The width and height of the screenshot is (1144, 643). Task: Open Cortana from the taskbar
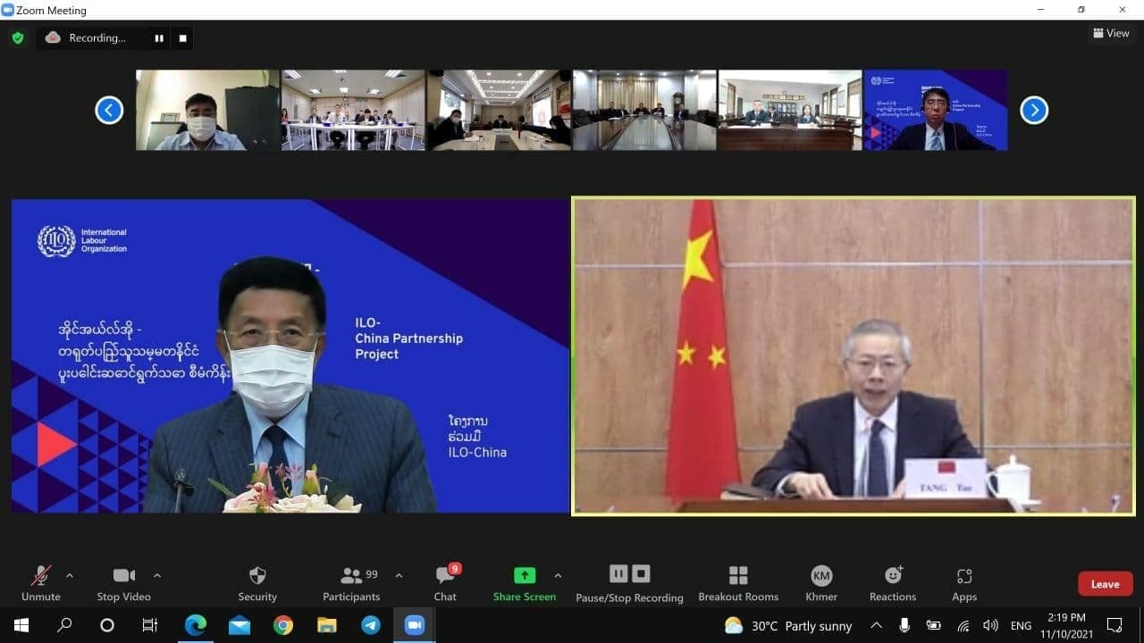tap(107, 625)
